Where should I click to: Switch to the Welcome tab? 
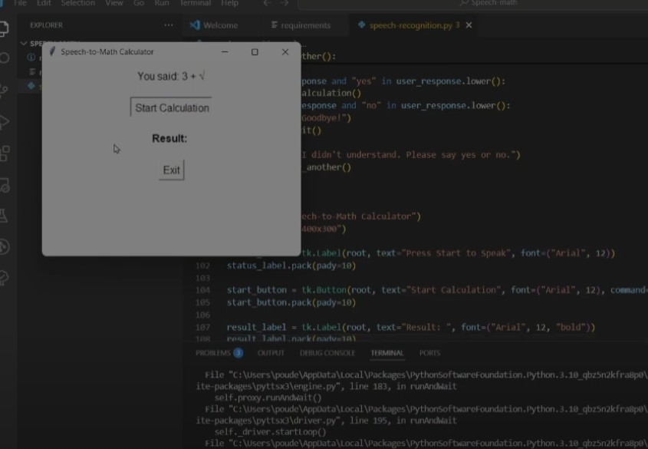(x=214, y=25)
